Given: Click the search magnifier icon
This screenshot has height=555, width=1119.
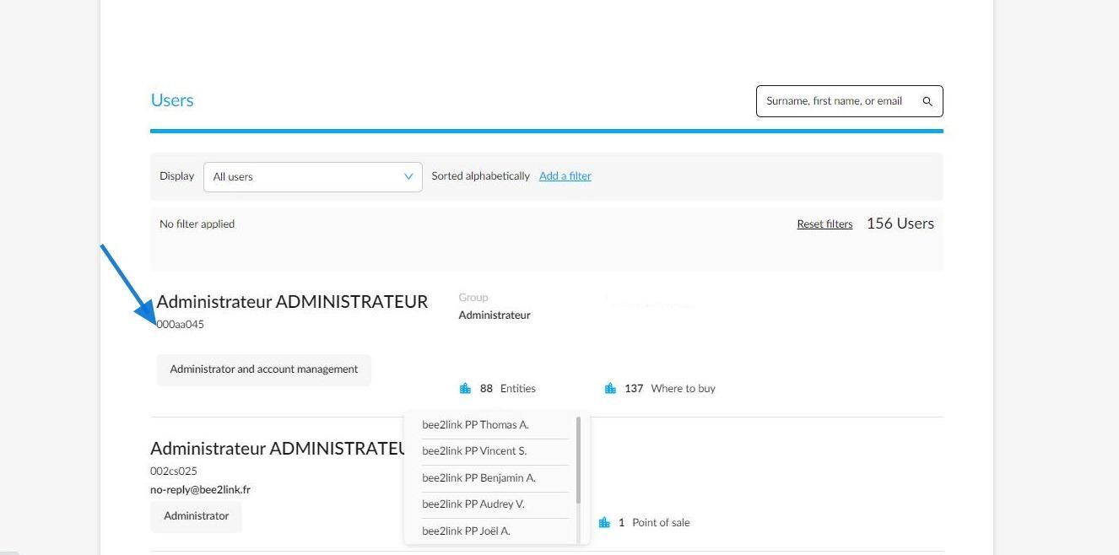Looking at the screenshot, I should coord(927,101).
